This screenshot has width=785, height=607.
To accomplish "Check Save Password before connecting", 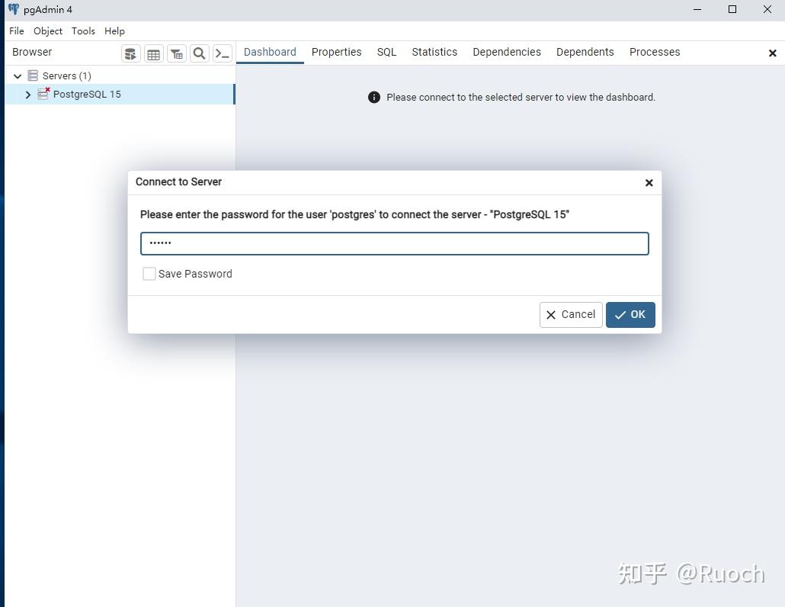I will tap(149, 273).
